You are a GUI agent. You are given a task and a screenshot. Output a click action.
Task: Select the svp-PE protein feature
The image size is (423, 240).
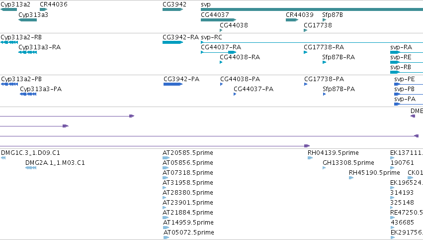point(409,84)
